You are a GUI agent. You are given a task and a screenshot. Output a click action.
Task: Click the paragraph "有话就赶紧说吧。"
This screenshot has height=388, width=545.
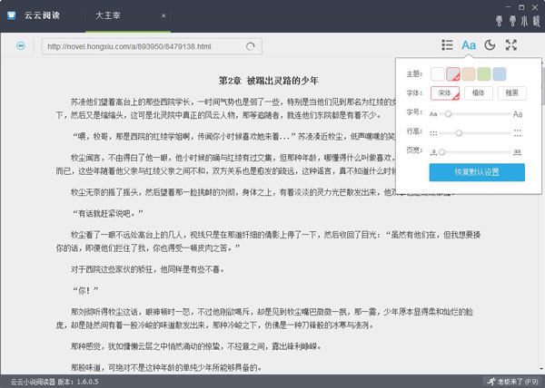tap(107, 214)
